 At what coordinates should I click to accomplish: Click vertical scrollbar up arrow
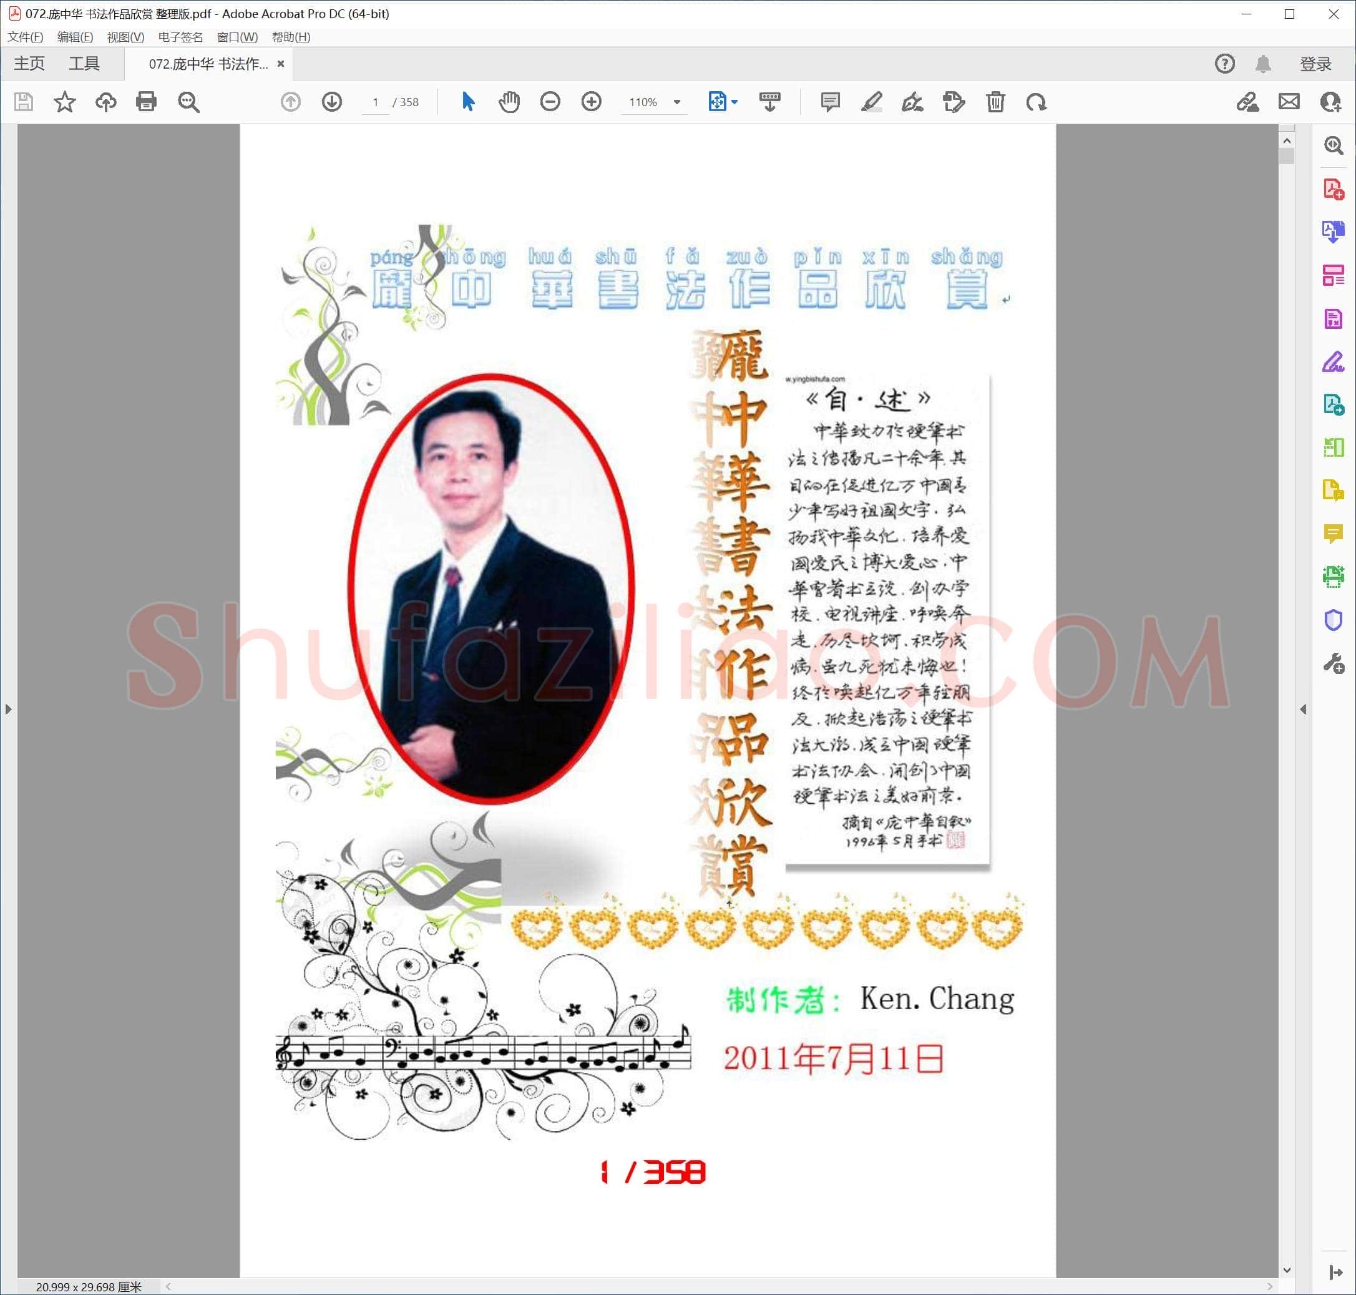coord(1286,141)
